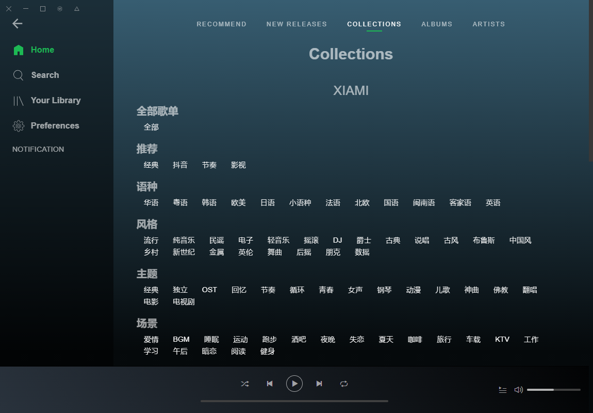Skip to the next track
This screenshot has width=593, height=413.
(x=319, y=384)
